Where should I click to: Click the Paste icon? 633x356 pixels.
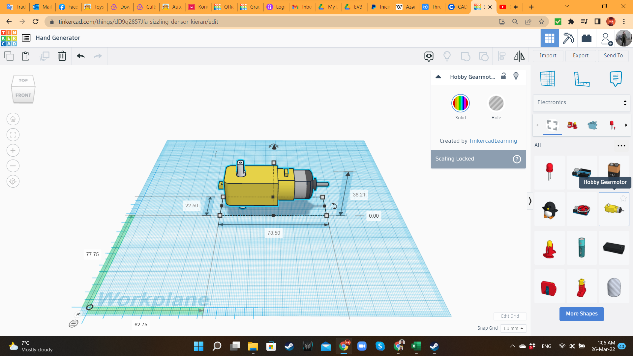pyautogui.click(x=26, y=56)
